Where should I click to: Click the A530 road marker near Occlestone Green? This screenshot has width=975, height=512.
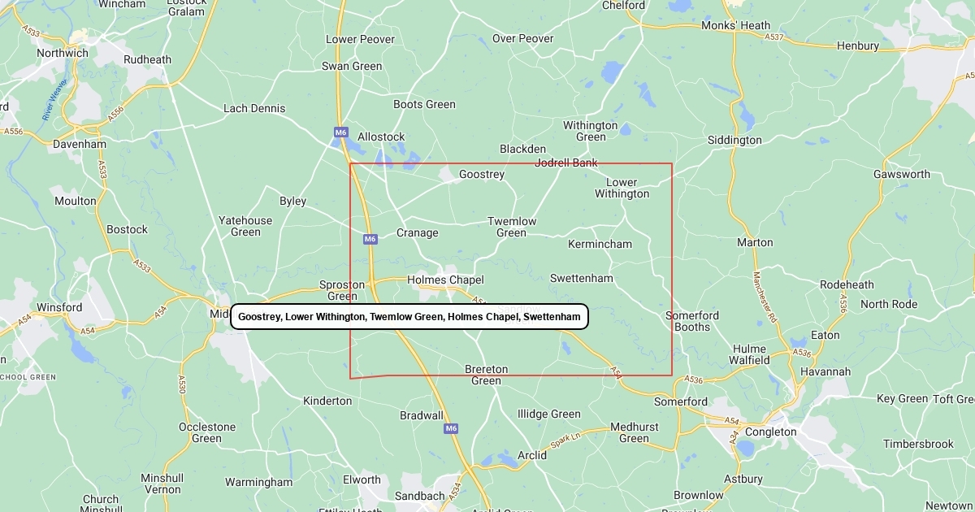[x=182, y=385]
